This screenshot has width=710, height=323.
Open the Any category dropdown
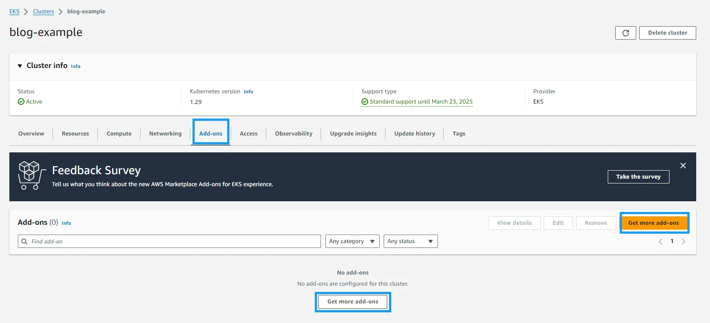pos(352,241)
